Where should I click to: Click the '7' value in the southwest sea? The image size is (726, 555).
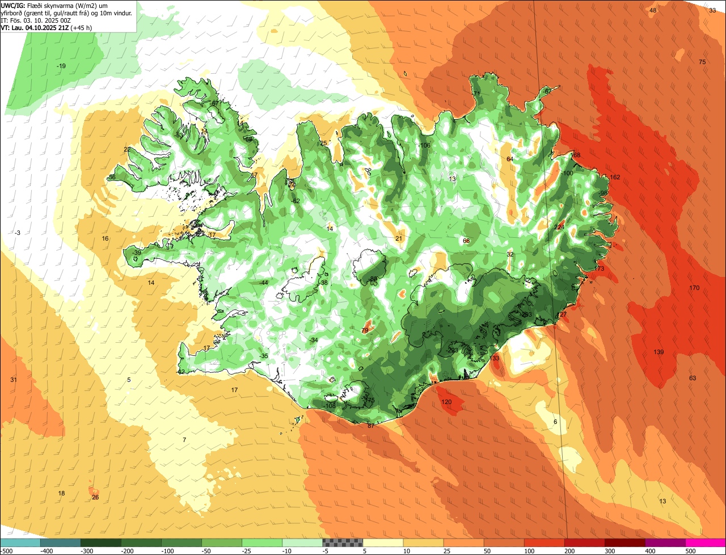[x=184, y=440]
